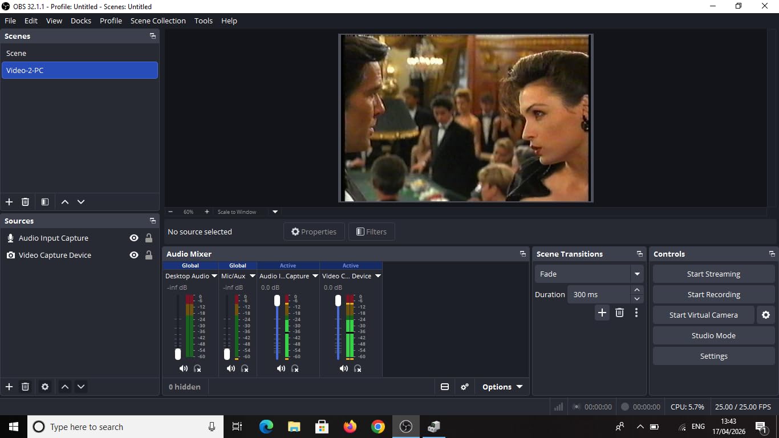Hide Audio Input Capture source with eye
Screen dimensions: 779x438
[x=134, y=238]
